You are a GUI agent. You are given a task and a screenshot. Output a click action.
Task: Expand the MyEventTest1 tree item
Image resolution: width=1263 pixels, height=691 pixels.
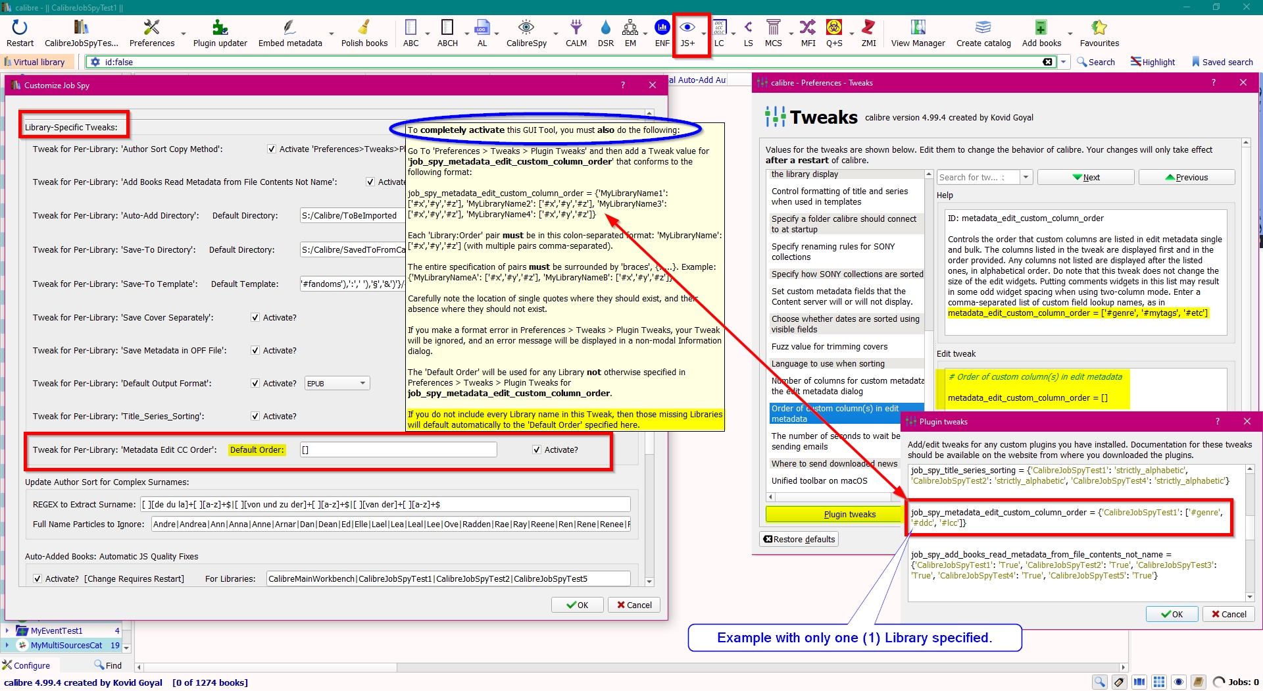7,630
